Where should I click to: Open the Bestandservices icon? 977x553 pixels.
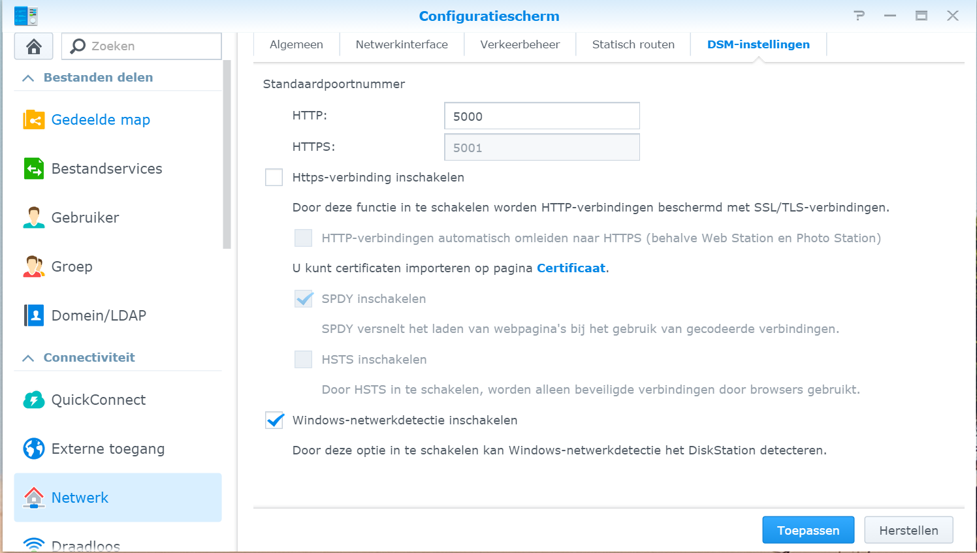tap(34, 168)
